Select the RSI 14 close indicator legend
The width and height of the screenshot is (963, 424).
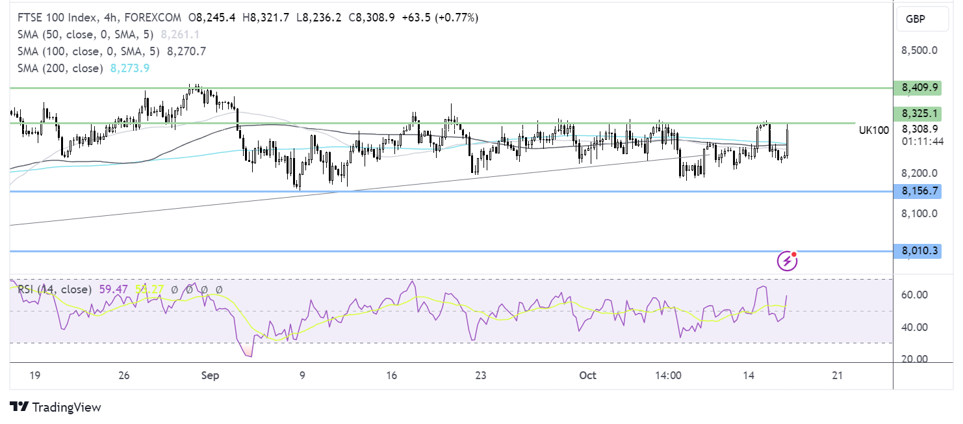coord(55,289)
